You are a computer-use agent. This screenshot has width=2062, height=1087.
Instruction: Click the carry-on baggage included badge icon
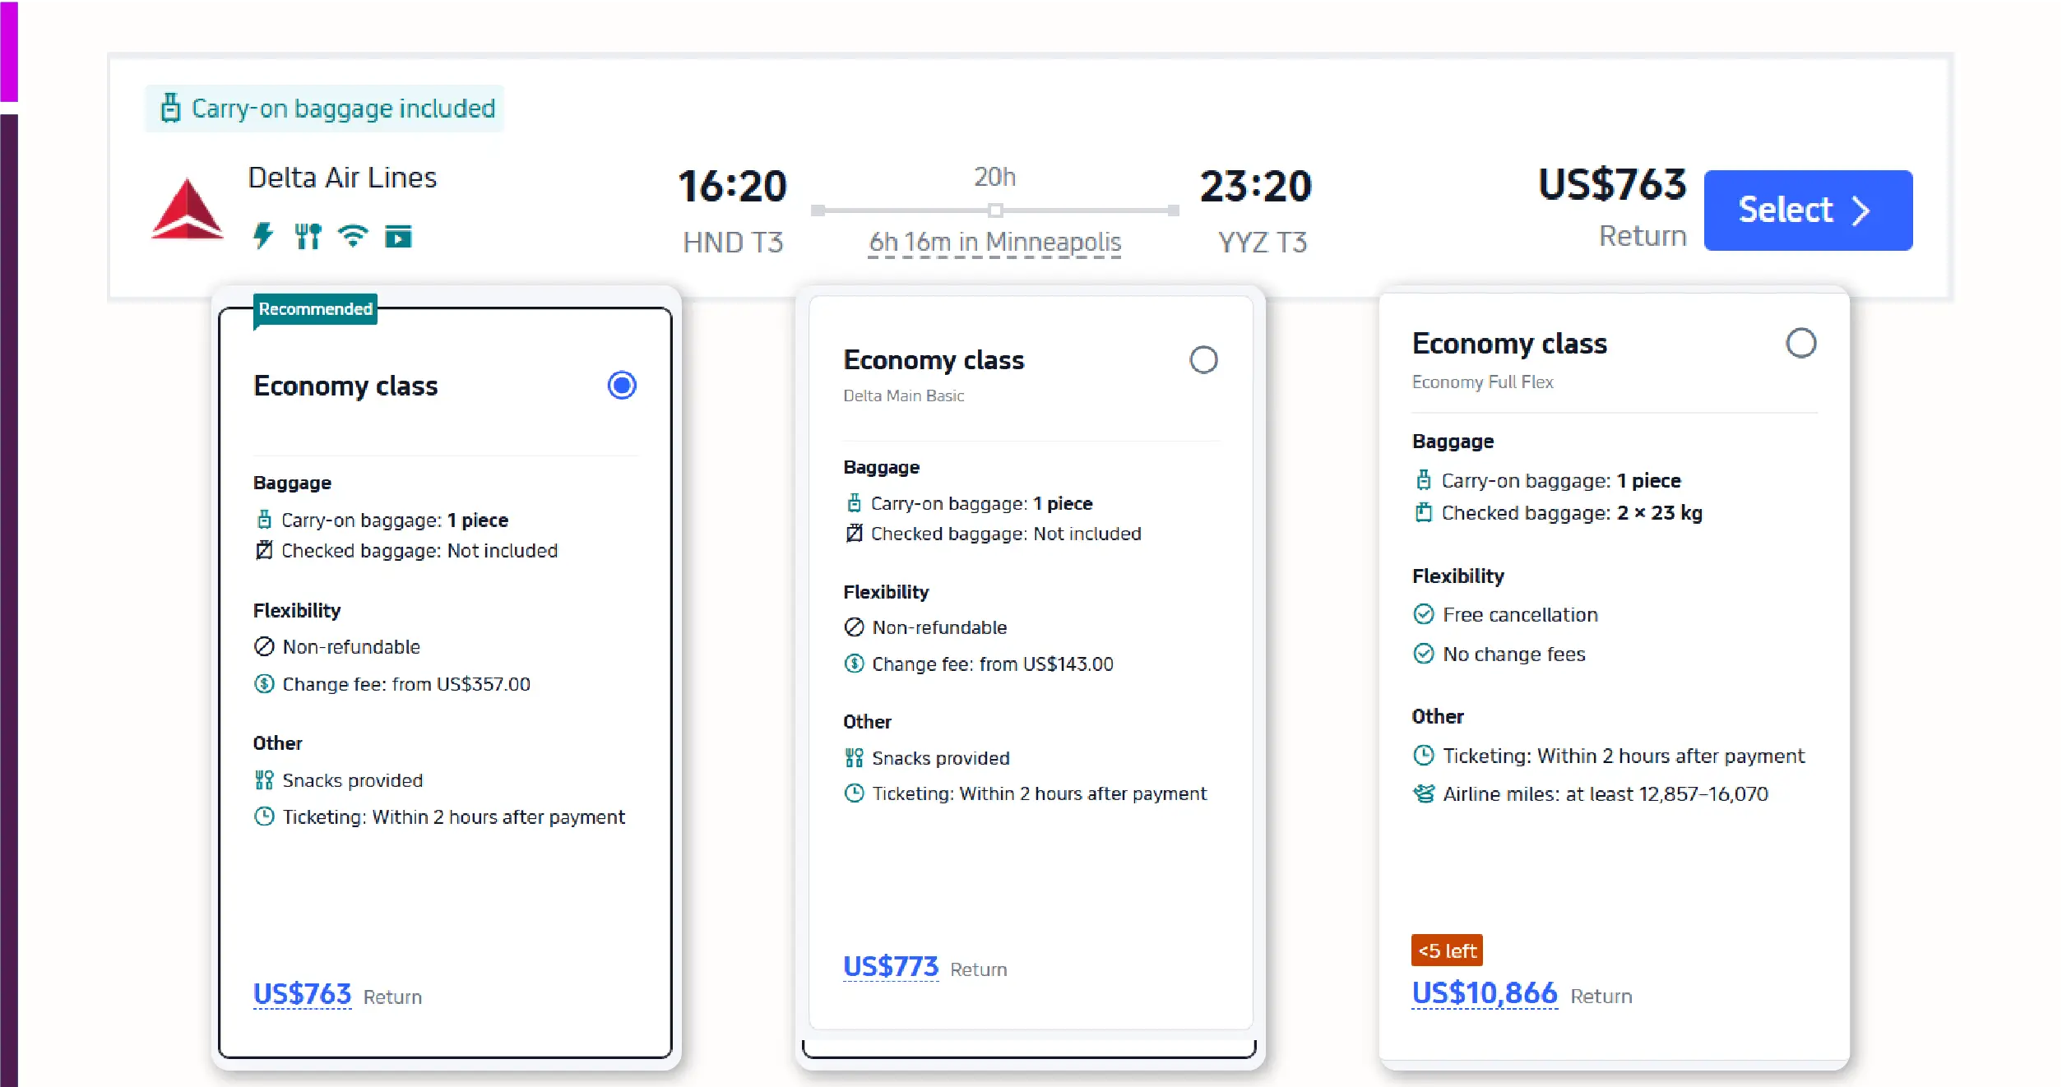tap(170, 108)
